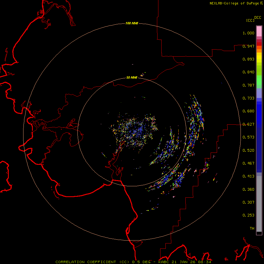Click the 0.680 scale value

[248, 111]
